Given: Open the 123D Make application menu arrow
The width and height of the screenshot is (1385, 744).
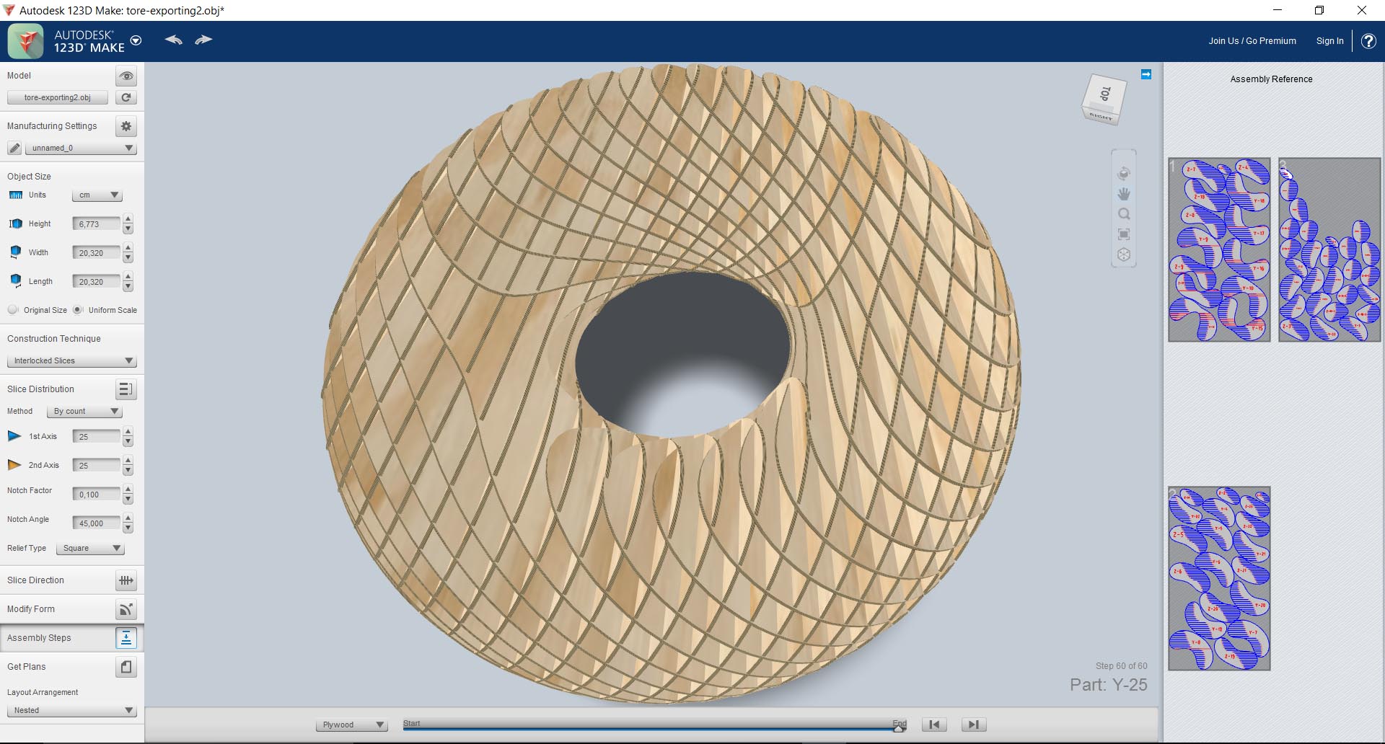Looking at the screenshot, I should tap(136, 40).
